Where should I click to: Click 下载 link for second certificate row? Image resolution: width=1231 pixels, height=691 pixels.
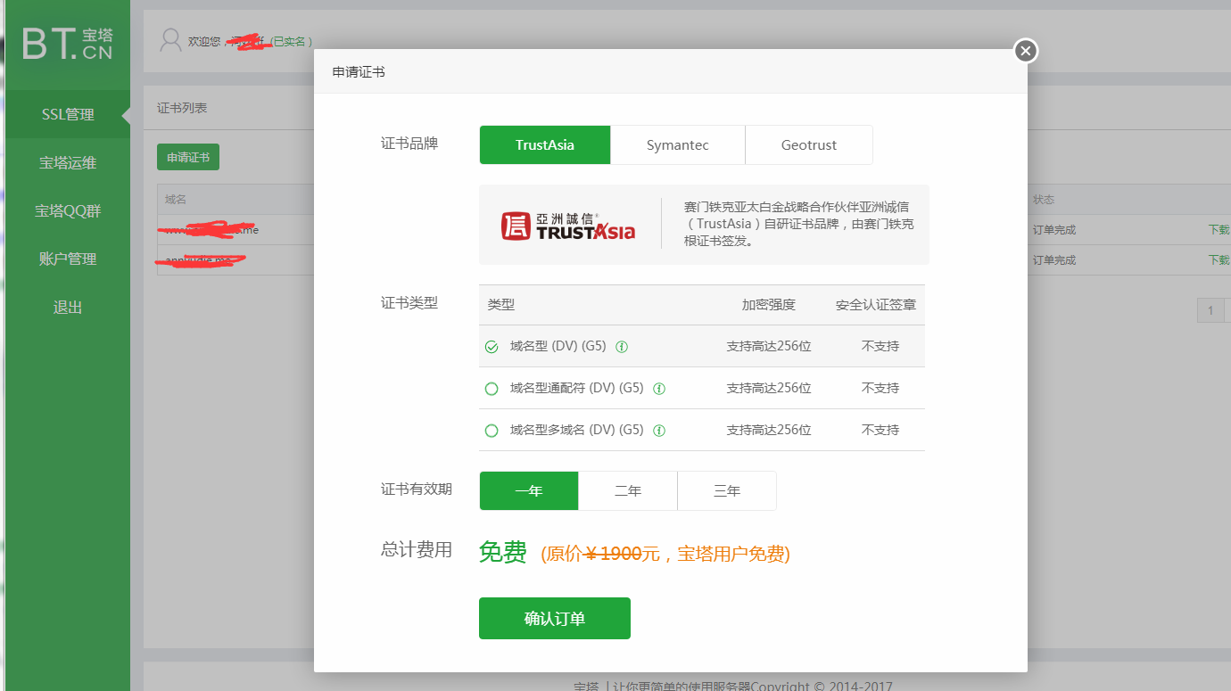coord(1219,260)
